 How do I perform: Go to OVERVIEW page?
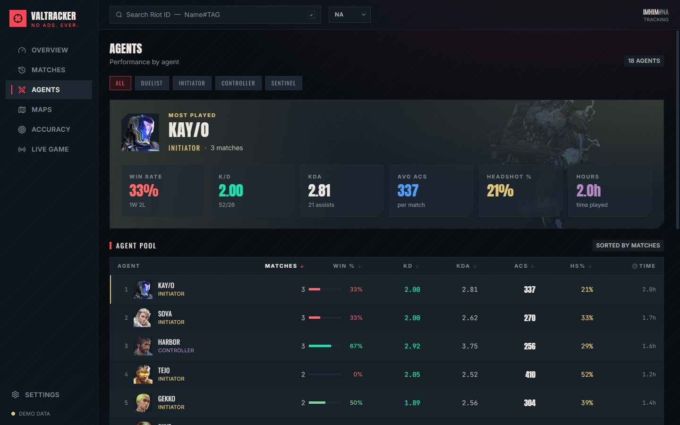(49, 50)
